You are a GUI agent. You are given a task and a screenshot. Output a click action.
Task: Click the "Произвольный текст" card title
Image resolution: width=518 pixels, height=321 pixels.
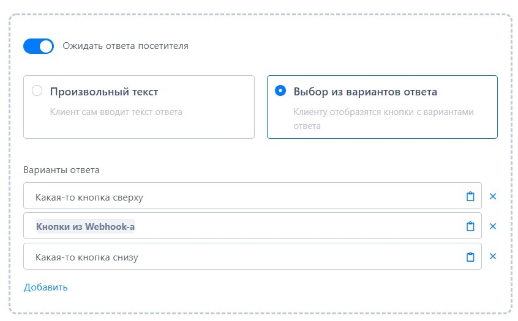click(104, 92)
